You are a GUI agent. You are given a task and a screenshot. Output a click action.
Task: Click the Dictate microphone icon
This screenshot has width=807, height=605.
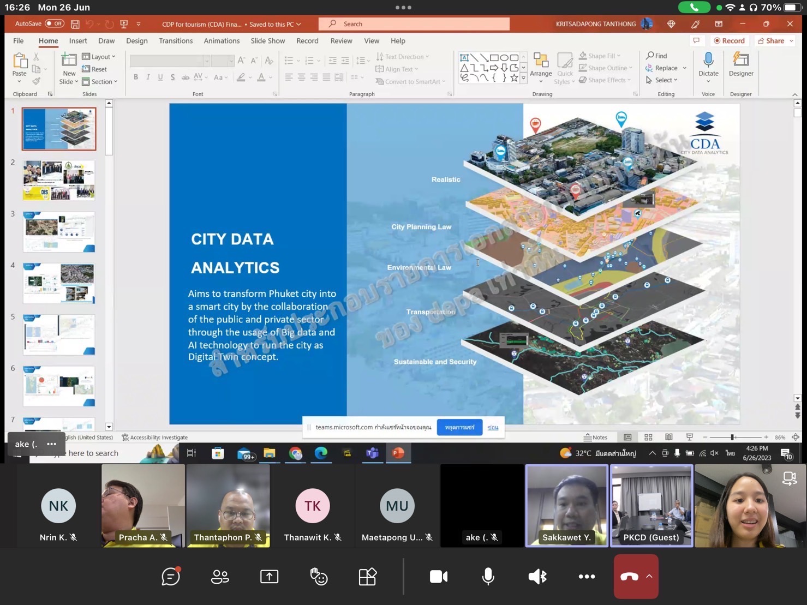coord(708,60)
